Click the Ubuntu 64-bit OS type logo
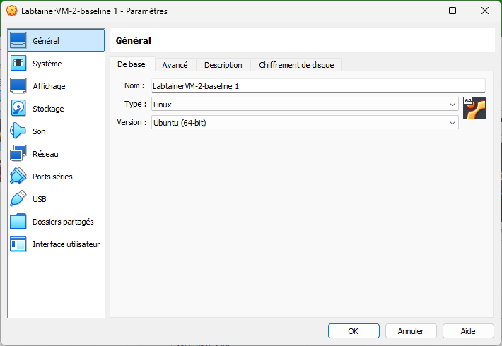Screen dimensions: 502x346 474,108
